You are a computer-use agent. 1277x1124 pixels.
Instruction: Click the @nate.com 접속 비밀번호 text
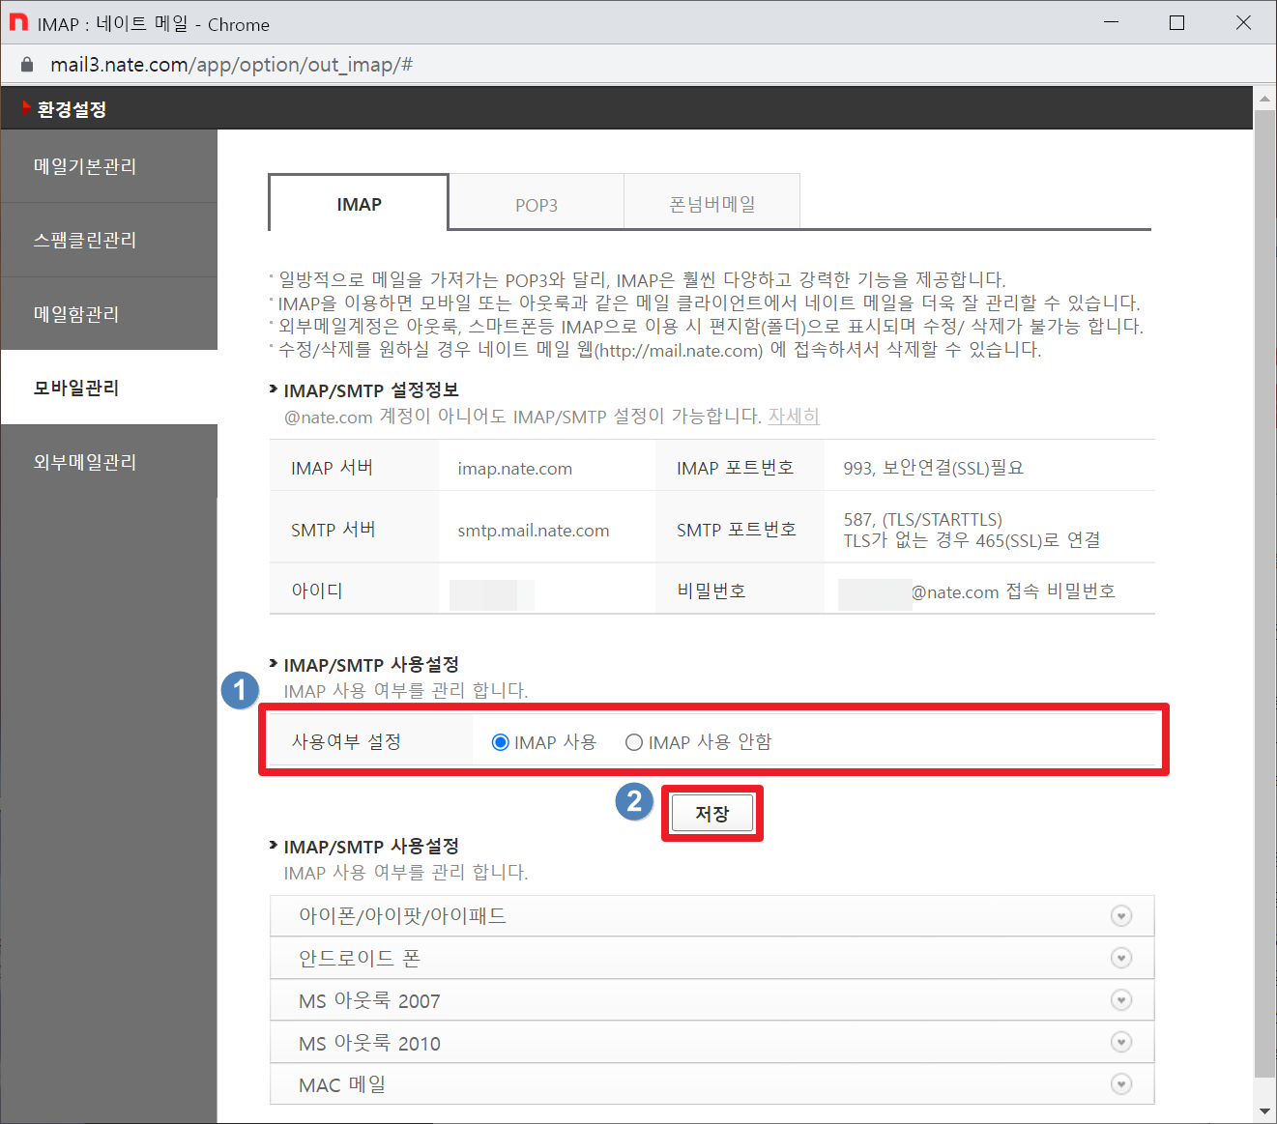tap(1013, 591)
